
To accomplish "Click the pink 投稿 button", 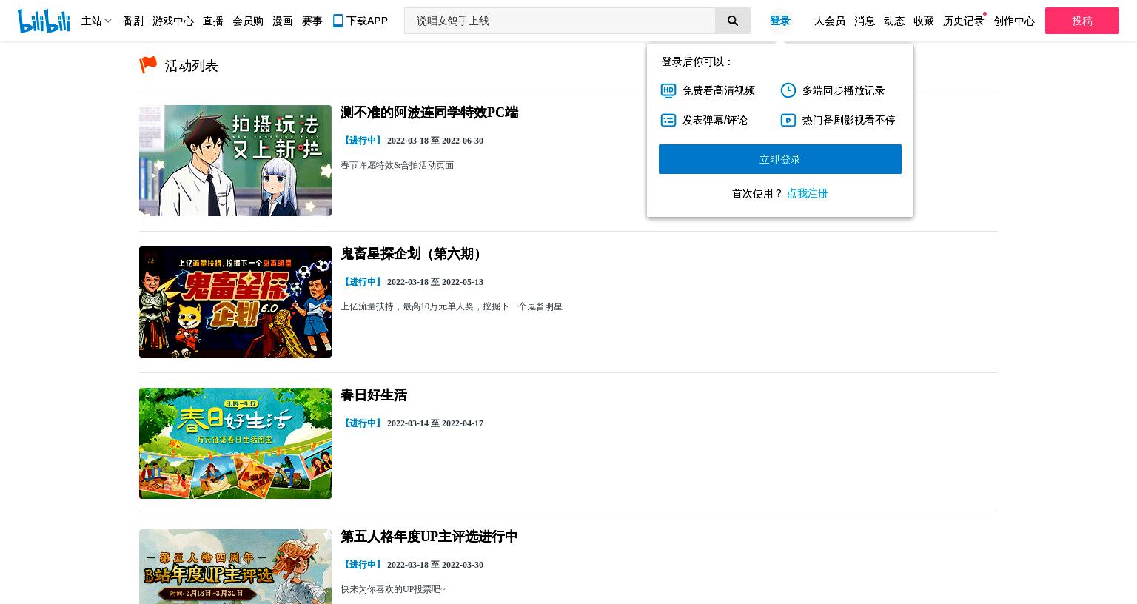I will point(1082,21).
